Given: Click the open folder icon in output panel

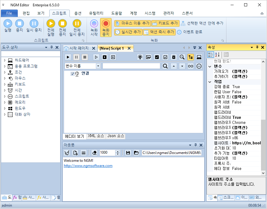Looking at the screenshot, I should [x=137, y=153].
